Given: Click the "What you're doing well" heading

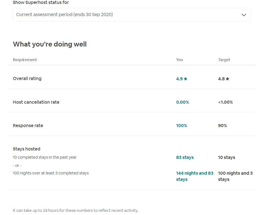Looking at the screenshot, I should tap(50, 44).
